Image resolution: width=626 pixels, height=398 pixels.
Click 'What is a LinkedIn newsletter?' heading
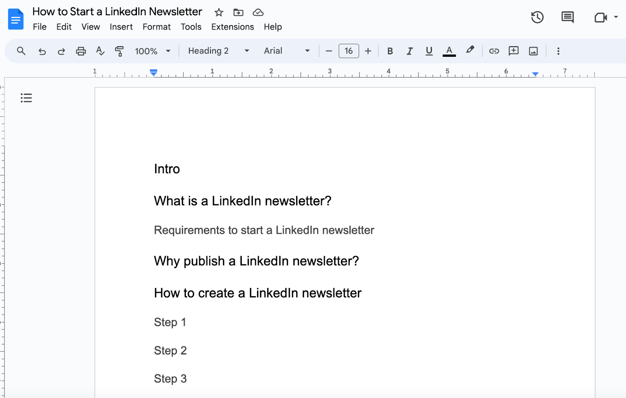[x=243, y=201]
